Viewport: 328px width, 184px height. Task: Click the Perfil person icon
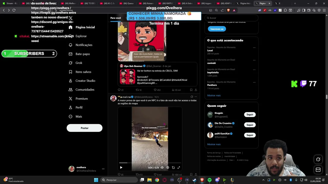70,108
